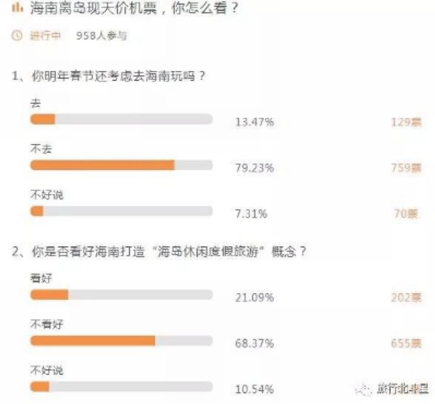Choose the 不看好 option in question 2
This screenshot has width=435, height=404.
point(46,324)
